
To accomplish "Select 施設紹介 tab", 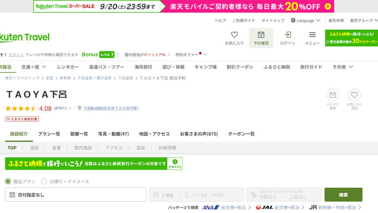I will [19, 134].
